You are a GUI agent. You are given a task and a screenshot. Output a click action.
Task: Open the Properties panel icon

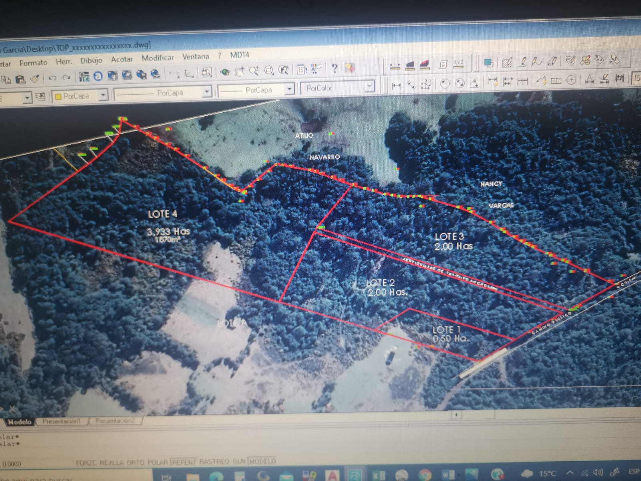pos(301,69)
